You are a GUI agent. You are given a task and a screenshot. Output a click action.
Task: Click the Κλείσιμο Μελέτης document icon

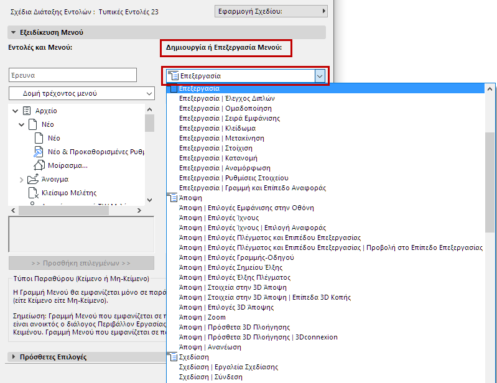coord(34,193)
